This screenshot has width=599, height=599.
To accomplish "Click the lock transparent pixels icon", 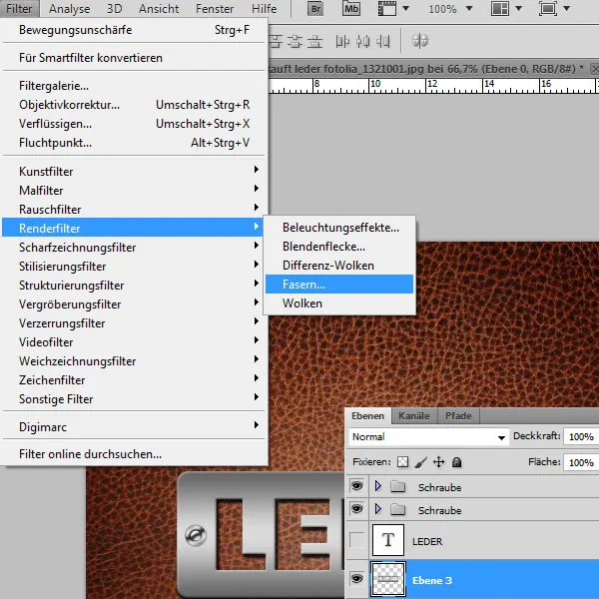I will click(x=403, y=462).
